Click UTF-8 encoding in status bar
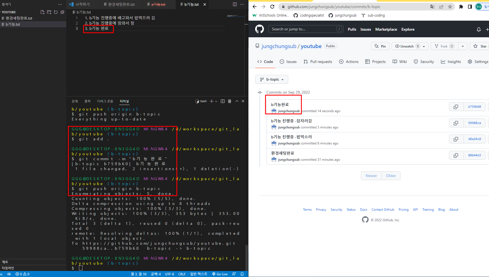This screenshot has width=489, height=277. [x=170, y=274]
